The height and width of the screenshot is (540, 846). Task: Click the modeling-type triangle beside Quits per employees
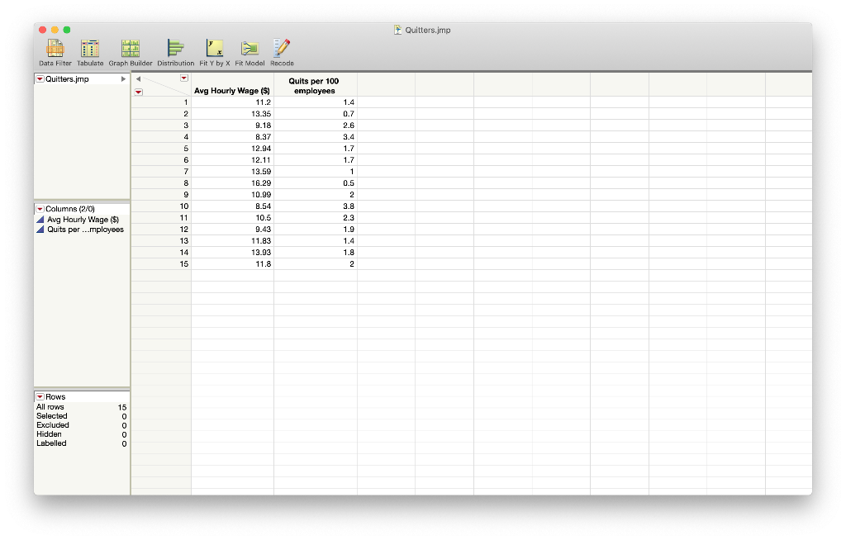(x=40, y=229)
